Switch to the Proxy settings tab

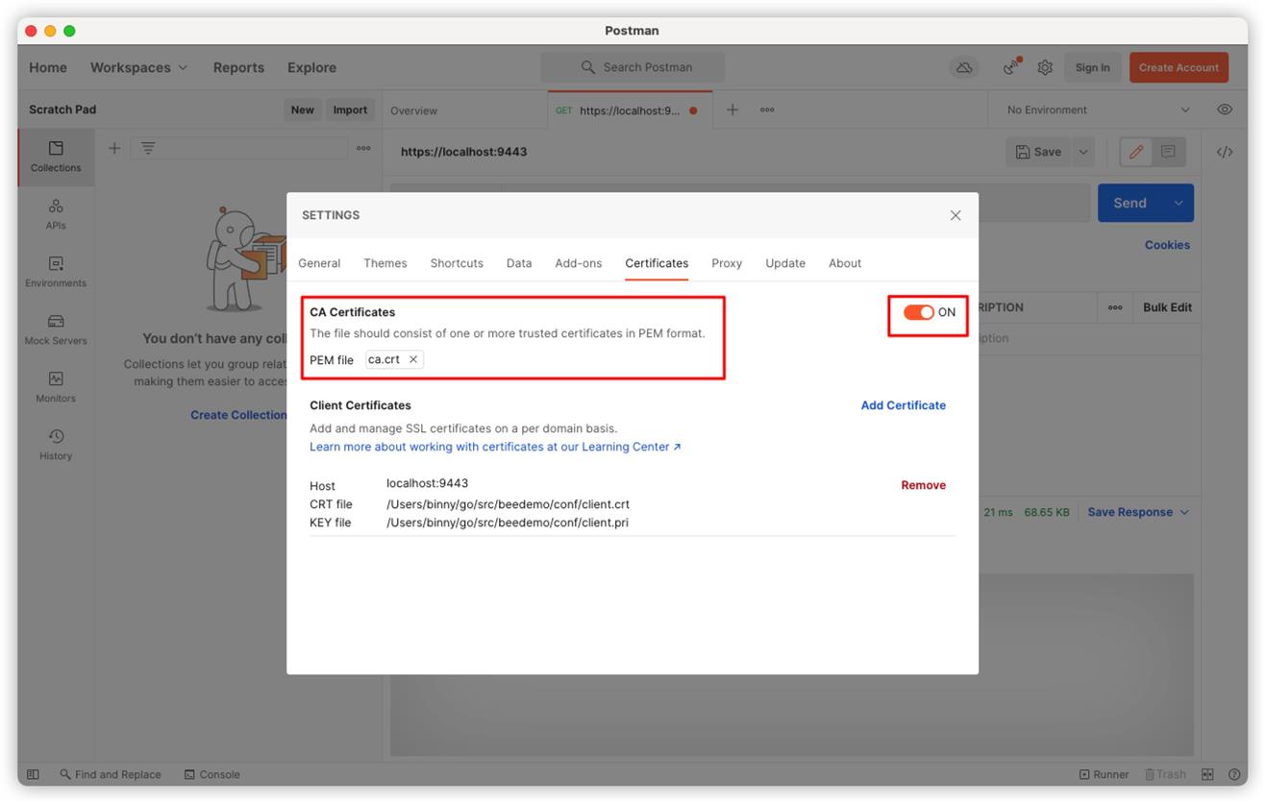tap(727, 263)
